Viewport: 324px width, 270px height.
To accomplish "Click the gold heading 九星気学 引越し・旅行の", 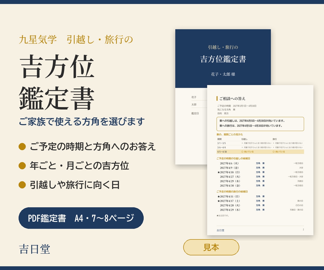I will coord(76,40).
